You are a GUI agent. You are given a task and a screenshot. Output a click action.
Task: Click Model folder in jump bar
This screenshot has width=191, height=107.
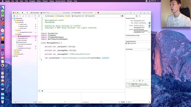[68, 16]
